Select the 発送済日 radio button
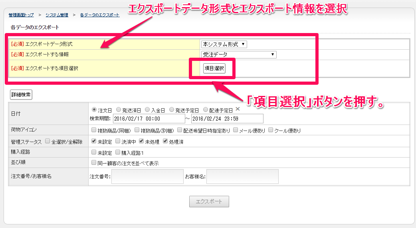The width and height of the screenshot is (416, 228). (x=119, y=109)
